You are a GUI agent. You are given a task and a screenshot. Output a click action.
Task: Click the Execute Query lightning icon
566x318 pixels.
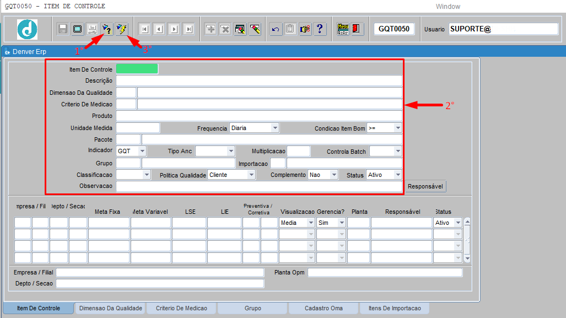[x=122, y=29]
